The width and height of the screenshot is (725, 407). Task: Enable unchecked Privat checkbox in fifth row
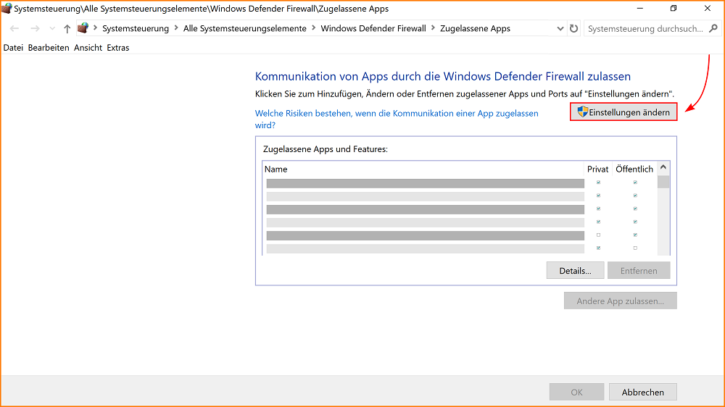[x=598, y=235]
